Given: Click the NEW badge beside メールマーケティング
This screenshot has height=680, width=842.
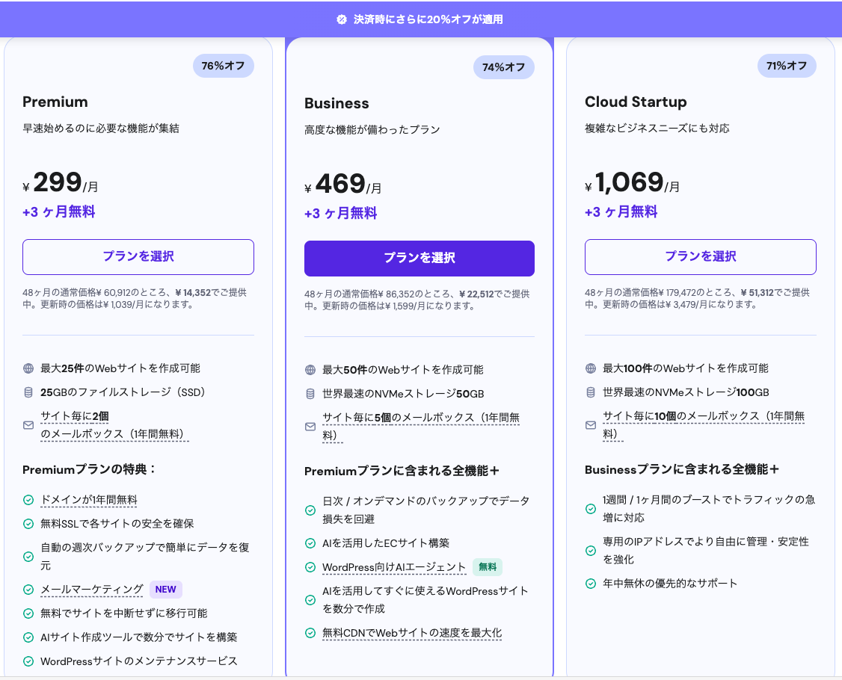Looking at the screenshot, I should point(165,589).
